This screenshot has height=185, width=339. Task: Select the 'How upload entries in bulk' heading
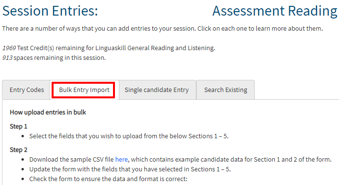pyautogui.click(x=48, y=112)
